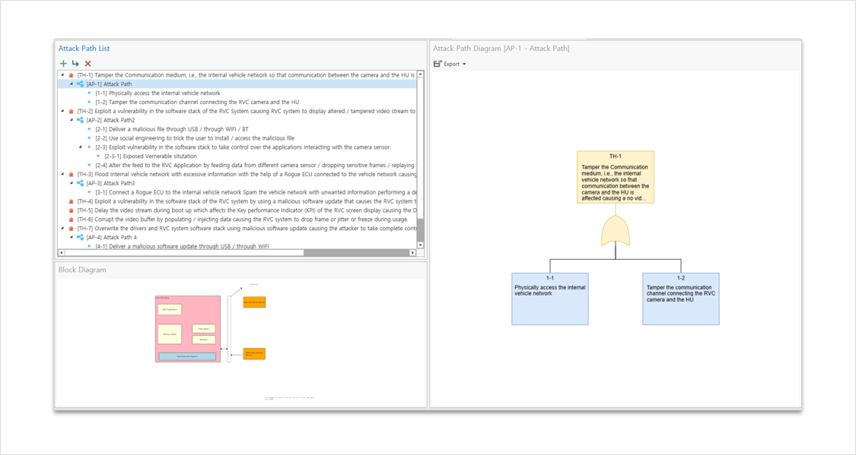The image size is (856, 455).
Task: Click the Export button label
Action: [451, 65]
